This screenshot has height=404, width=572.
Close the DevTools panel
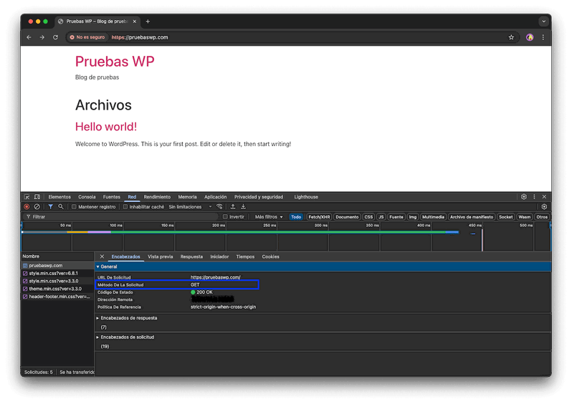(544, 196)
